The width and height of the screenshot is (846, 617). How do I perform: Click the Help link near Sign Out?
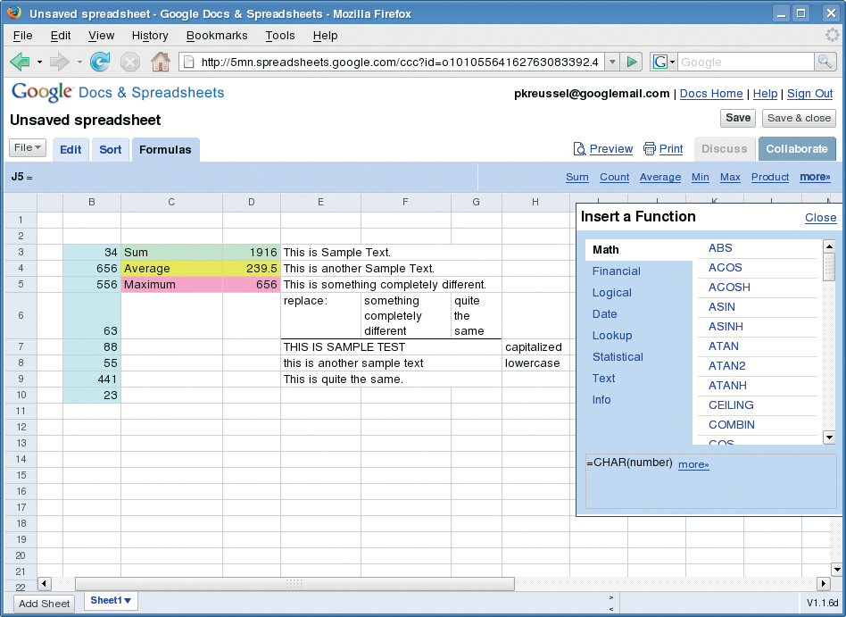pyautogui.click(x=765, y=94)
